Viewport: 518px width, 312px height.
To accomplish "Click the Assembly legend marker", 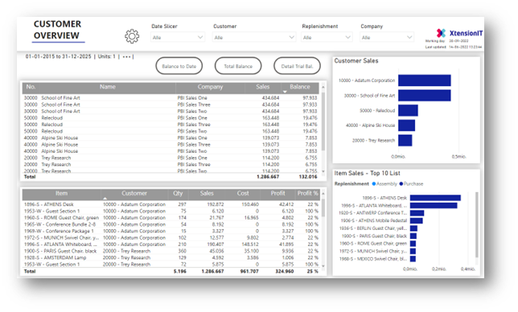I will coord(374,184).
